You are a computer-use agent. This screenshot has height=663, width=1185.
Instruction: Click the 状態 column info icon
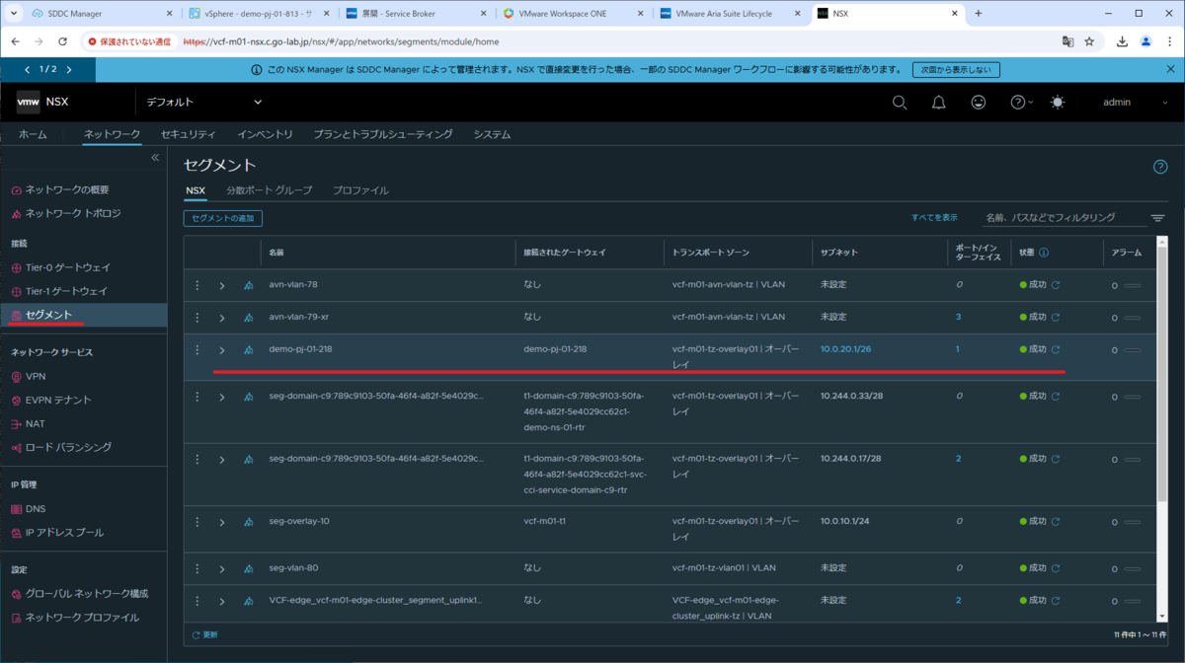coord(1044,253)
